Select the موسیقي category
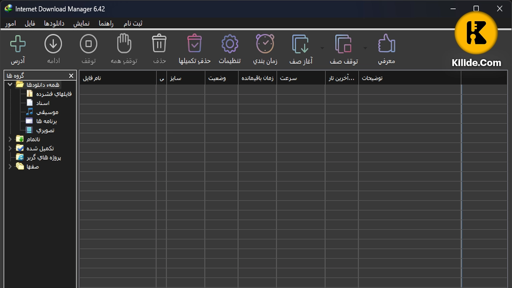 click(x=47, y=112)
